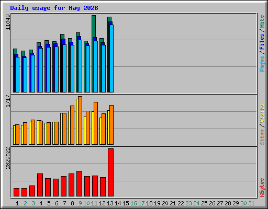268x209 pixels.
Task: Click the light blue Pages bar for day 7
Action: click(x=64, y=68)
